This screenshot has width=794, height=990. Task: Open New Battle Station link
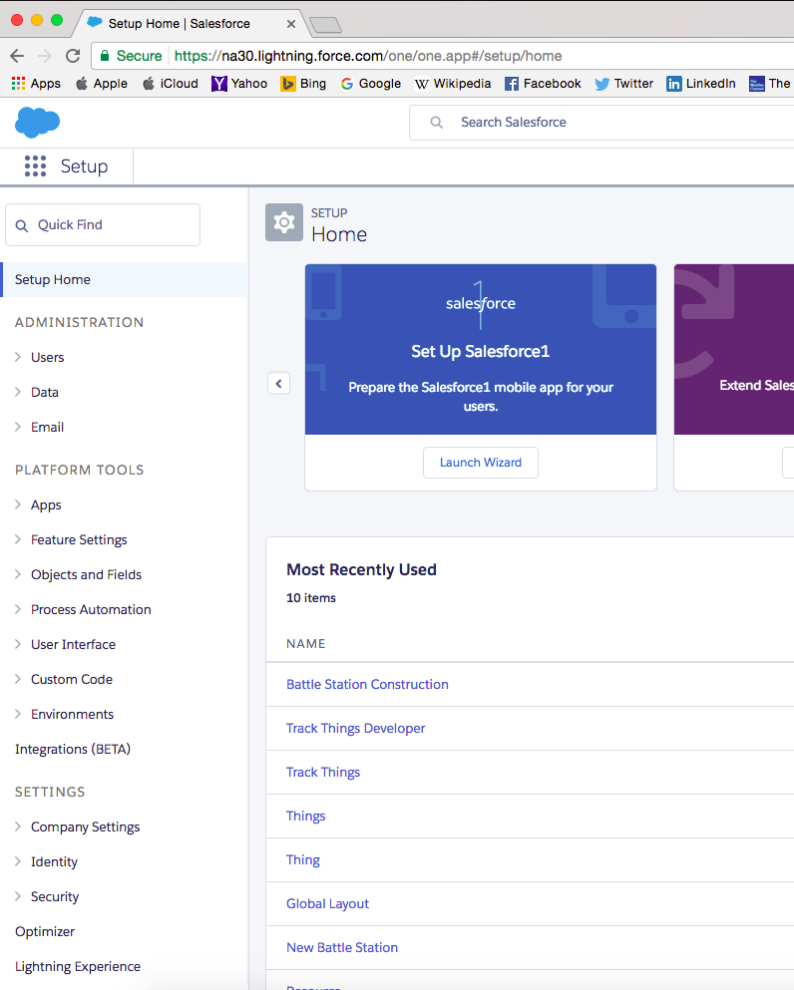(x=342, y=947)
